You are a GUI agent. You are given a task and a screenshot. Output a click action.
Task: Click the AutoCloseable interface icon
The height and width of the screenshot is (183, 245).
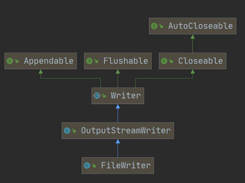[x=154, y=26]
